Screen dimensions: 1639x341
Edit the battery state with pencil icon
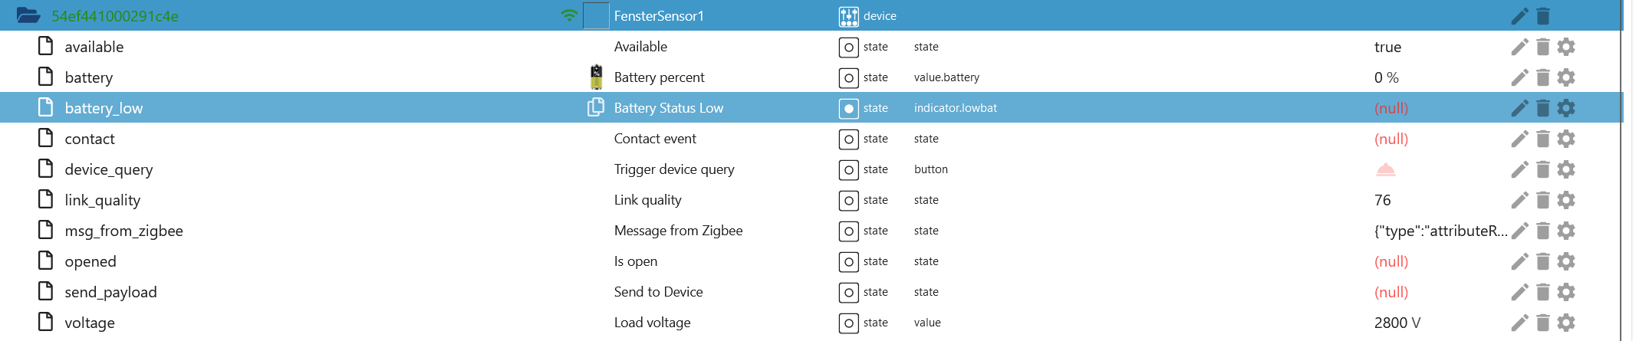click(x=1519, y=77)
